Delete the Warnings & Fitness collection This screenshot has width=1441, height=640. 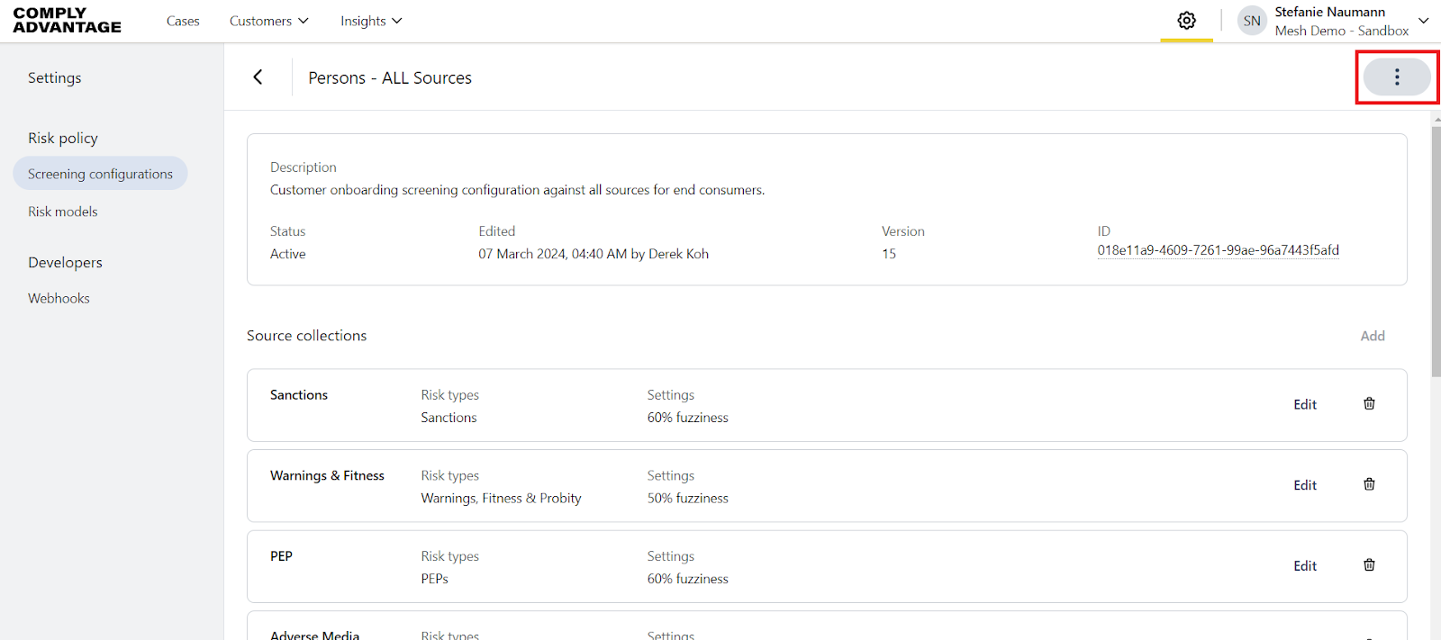1369,484
